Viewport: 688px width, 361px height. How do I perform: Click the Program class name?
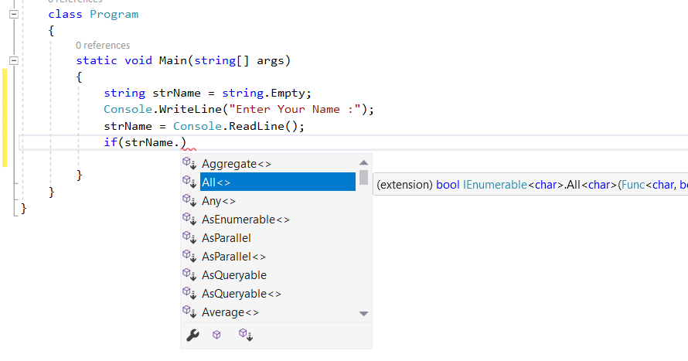(x=114, y=15)
